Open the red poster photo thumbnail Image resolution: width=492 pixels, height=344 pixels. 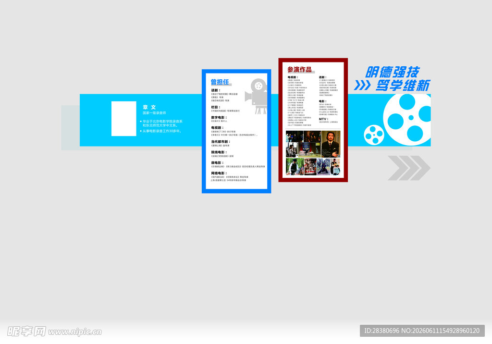310,167
